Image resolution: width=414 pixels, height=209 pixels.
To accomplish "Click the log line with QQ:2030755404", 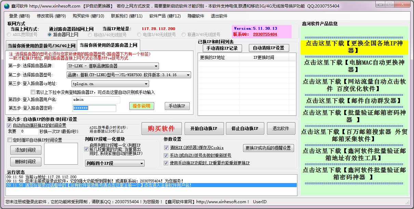I will [x=151, y=181].
